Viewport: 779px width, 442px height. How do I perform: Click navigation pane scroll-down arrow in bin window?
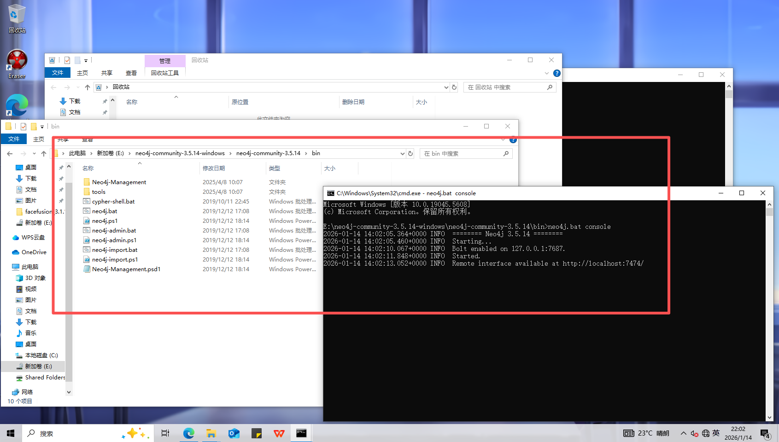pos(69,392)
